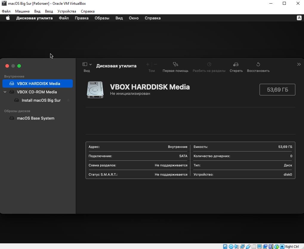The image size is (304, 249).
Task: Open the VirtualBox Устройства menu
Action: click(x=67, y=11)
